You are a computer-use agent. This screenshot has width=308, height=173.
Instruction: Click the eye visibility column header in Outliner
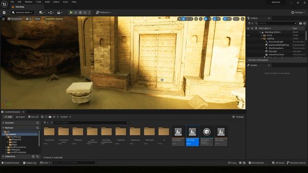pyautogui.click(x=248, y=28)
